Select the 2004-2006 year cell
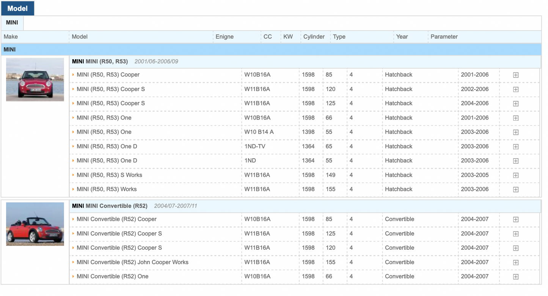The image size is (548, 296). click(x=475, y=103)
